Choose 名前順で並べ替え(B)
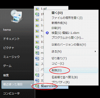The height and width of the screenshot is (98, 100). coord(64,77)
